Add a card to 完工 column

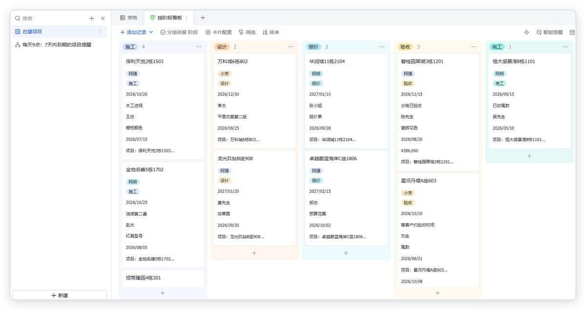(529, 156)
